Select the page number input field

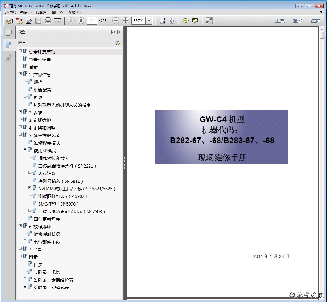[x=92, y=21]
